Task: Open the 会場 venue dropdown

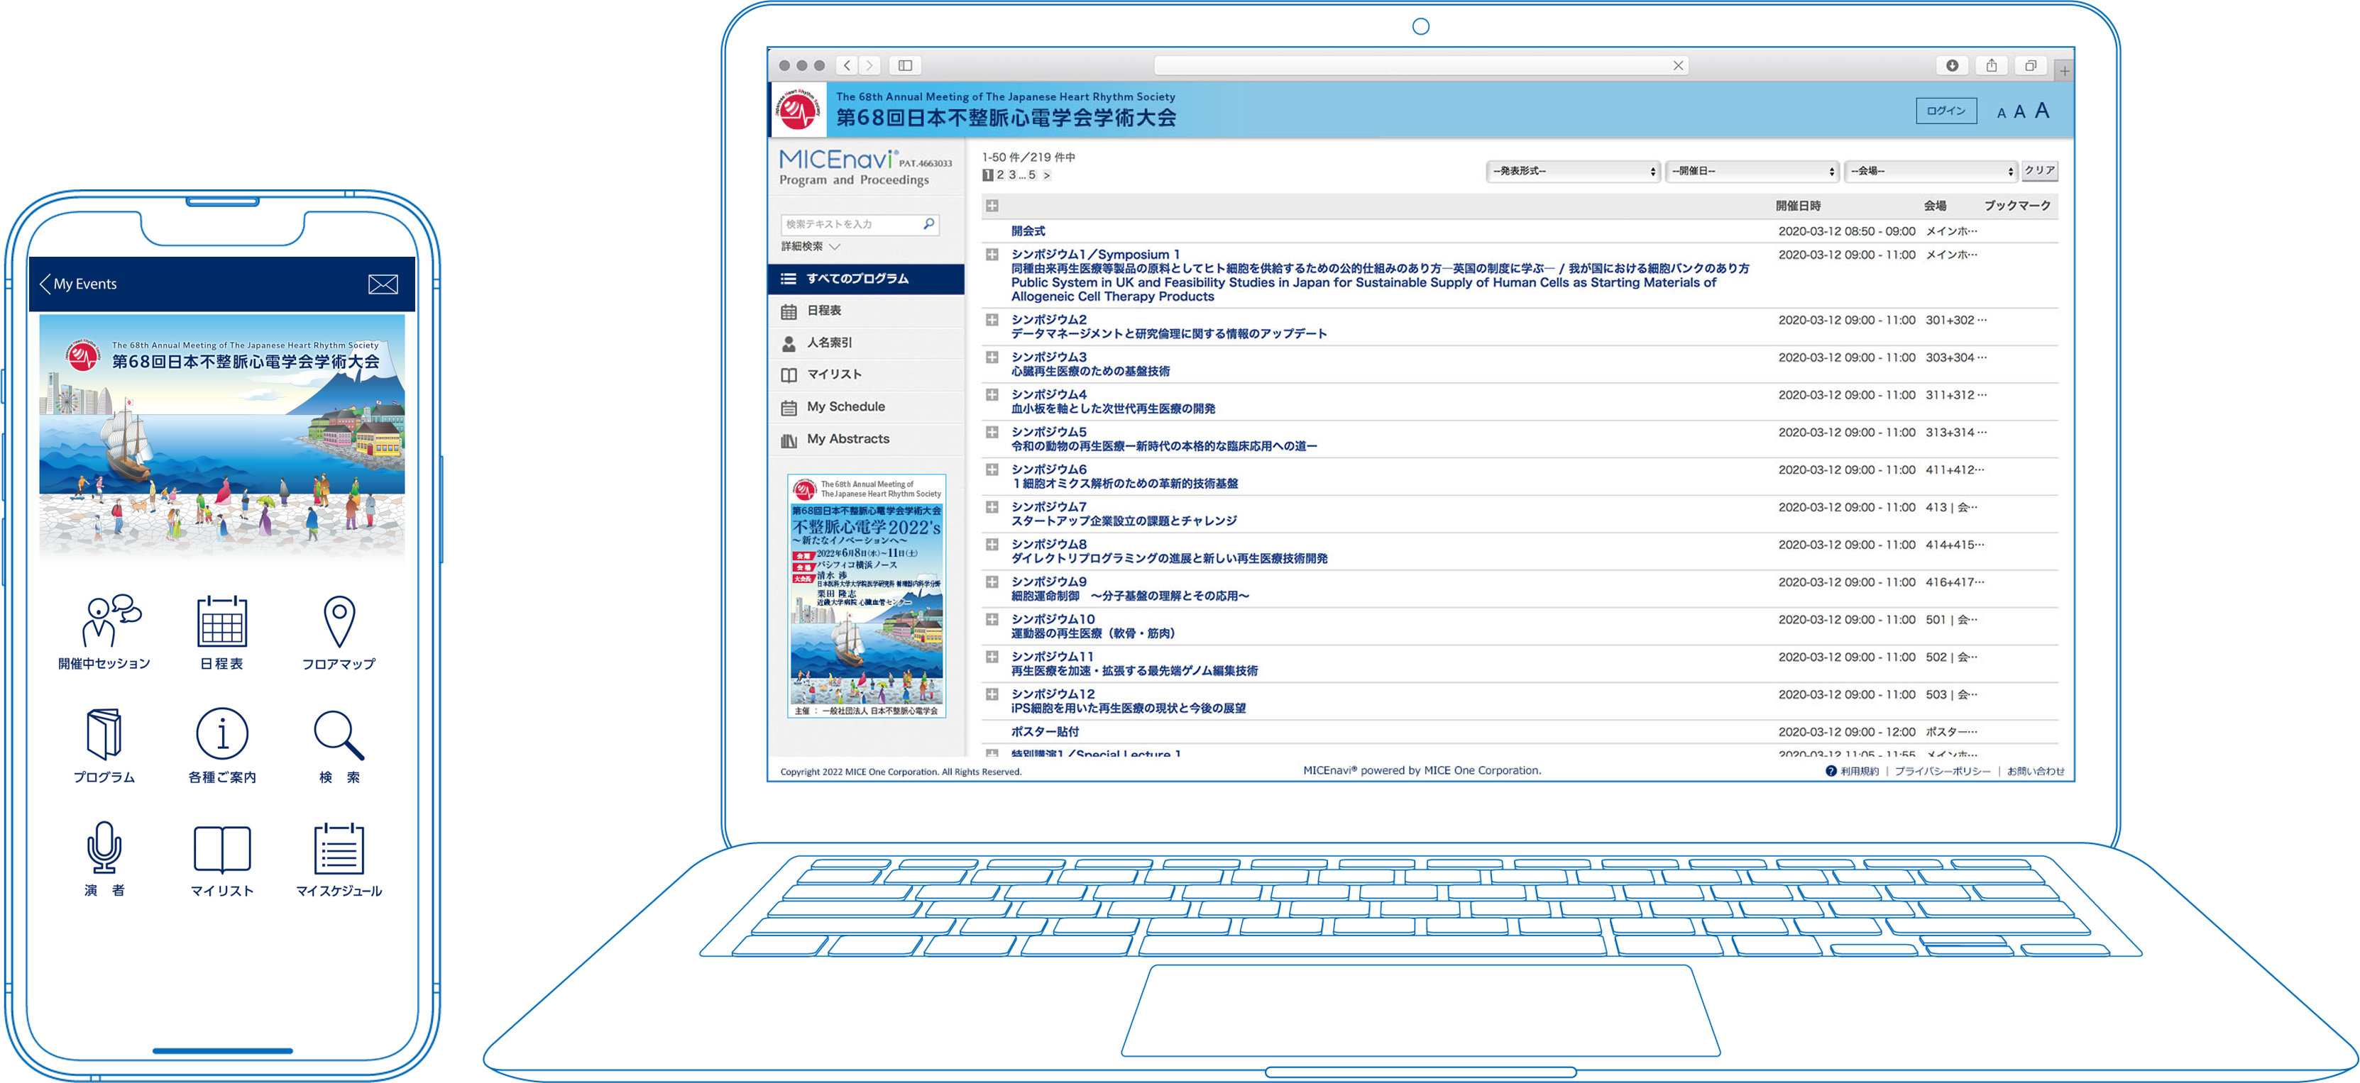Action: (1931, 171)
